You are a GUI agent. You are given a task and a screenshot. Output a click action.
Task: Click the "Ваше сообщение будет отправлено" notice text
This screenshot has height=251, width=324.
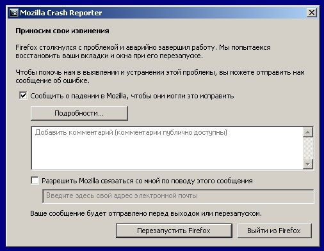[x=146, y=213]
